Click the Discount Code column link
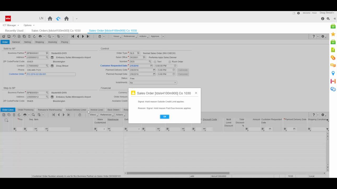The height and width of the screenshot is (189, 337). pyautogui.click(x=210, y=119)
